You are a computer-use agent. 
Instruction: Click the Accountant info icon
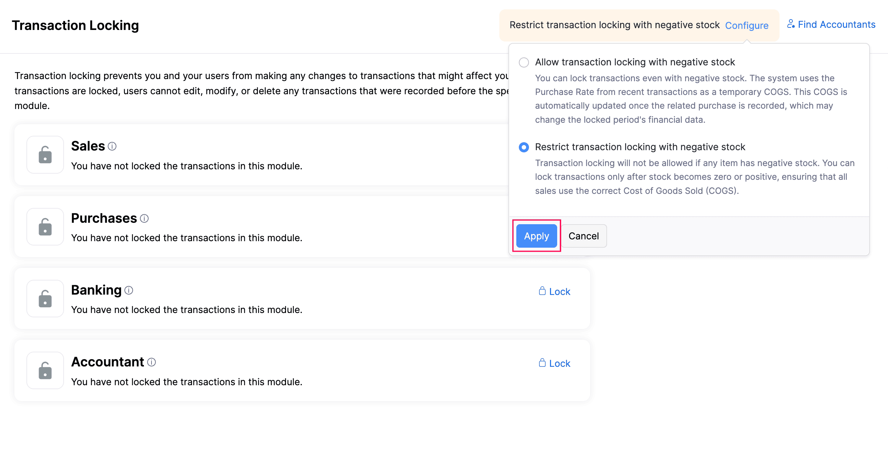coord(151,362)
